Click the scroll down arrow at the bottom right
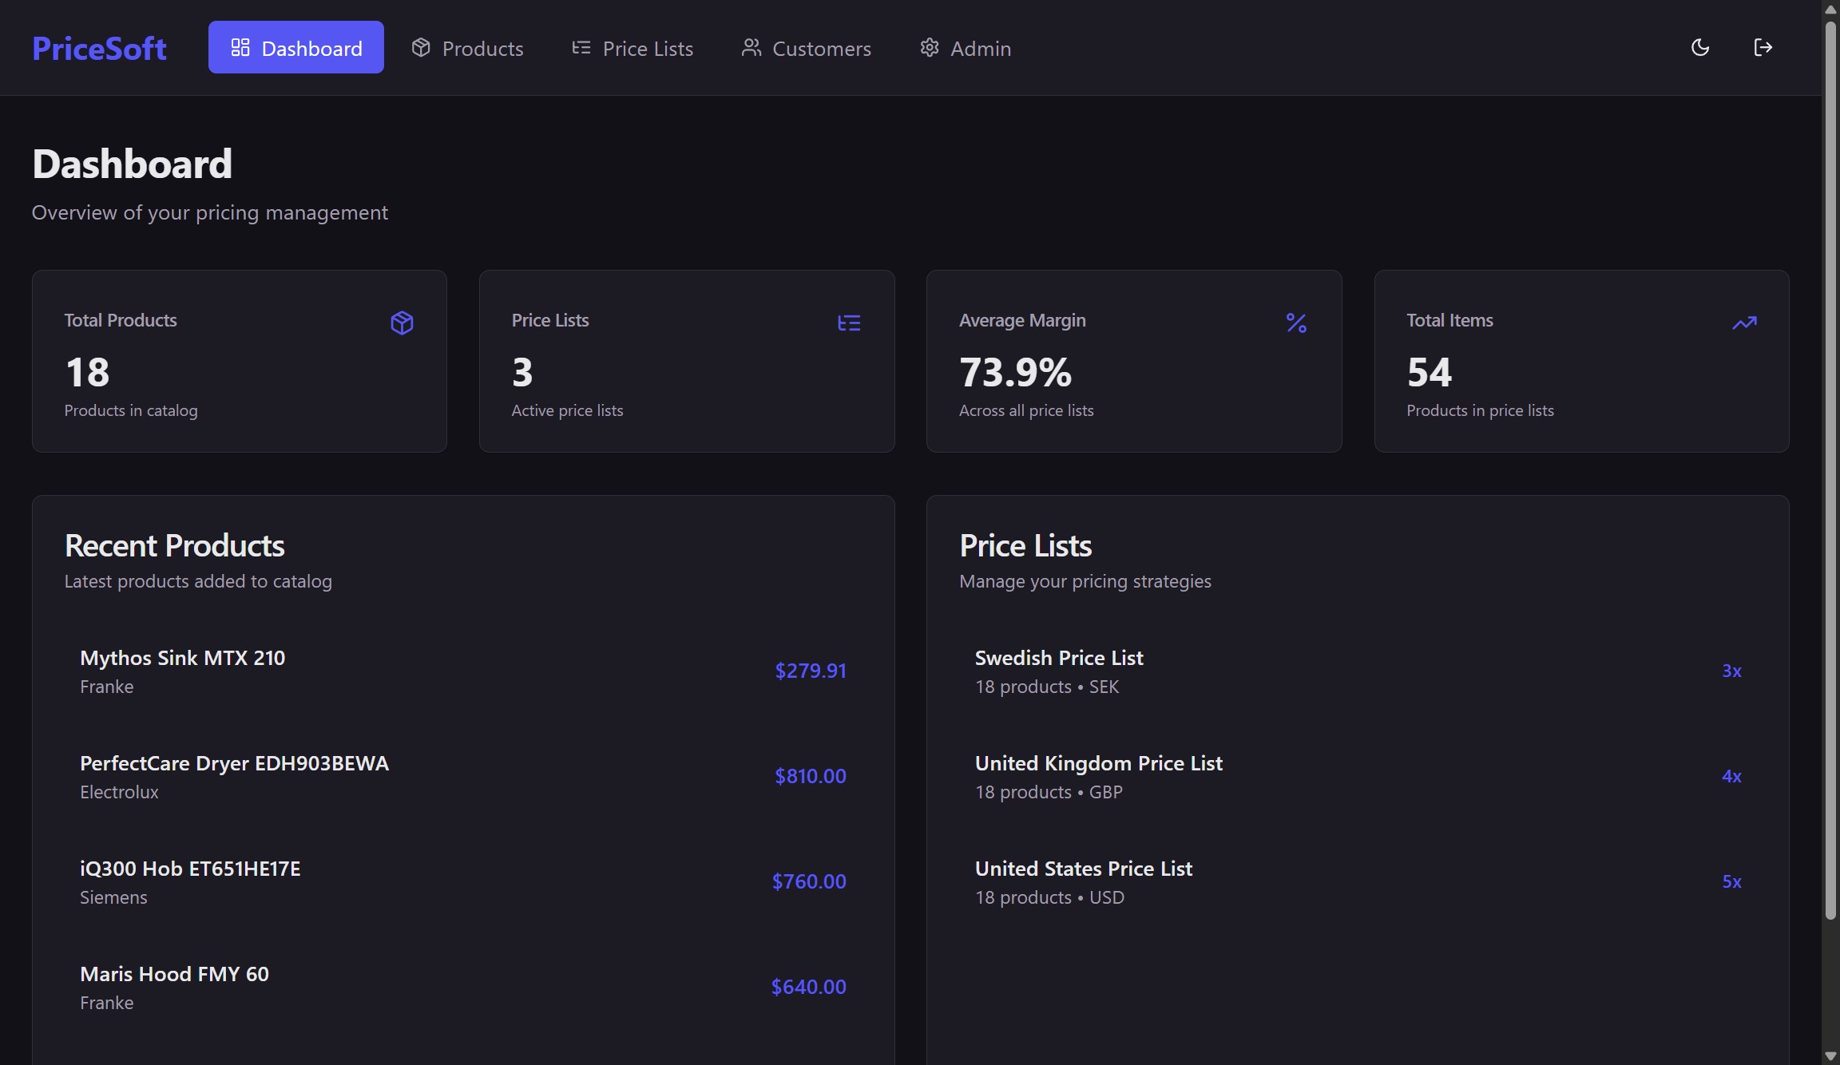 point(1830,1056)
